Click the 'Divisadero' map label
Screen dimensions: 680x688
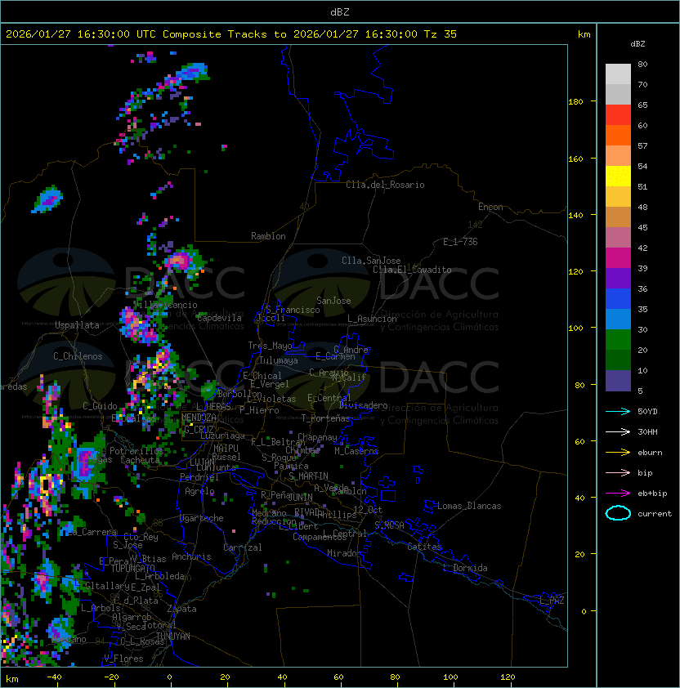(x=364, y=405)
